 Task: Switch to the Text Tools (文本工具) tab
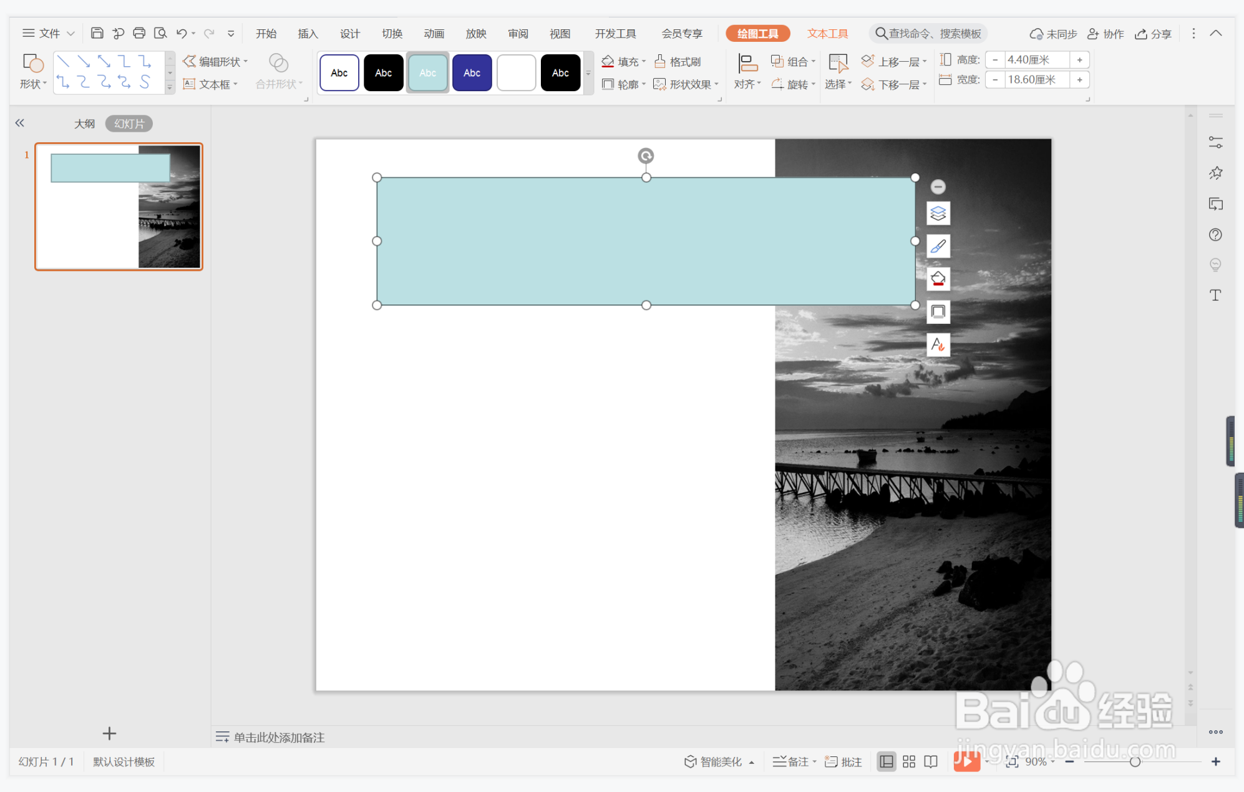click(x=827, y=34)
